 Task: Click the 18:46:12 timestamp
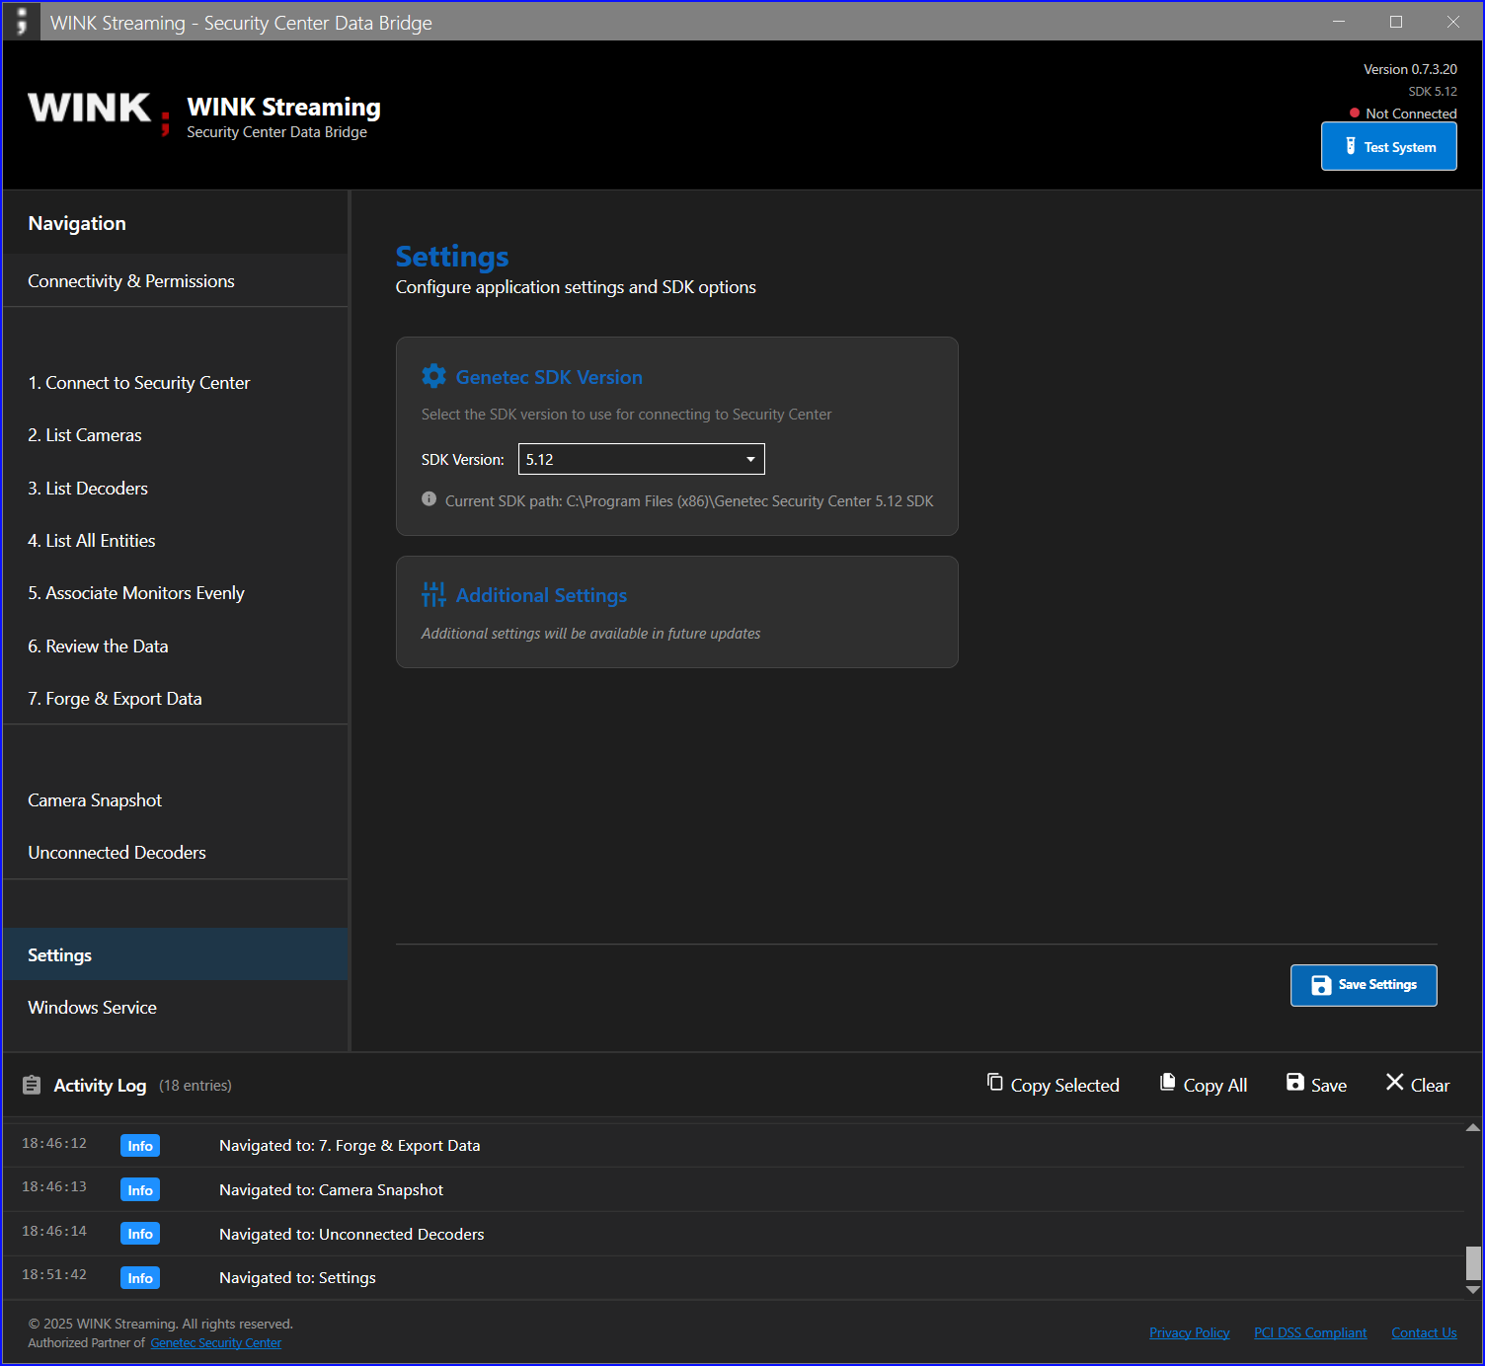point(54,1143)
